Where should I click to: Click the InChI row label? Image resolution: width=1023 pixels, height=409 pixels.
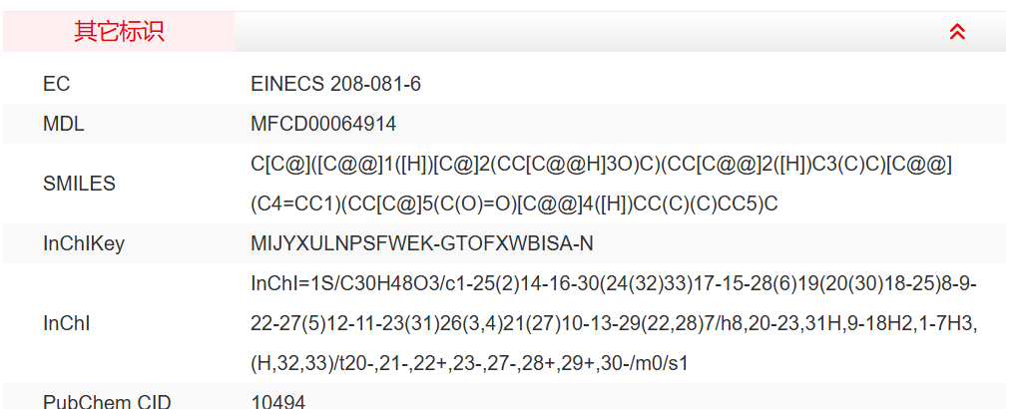coord(66,324)
